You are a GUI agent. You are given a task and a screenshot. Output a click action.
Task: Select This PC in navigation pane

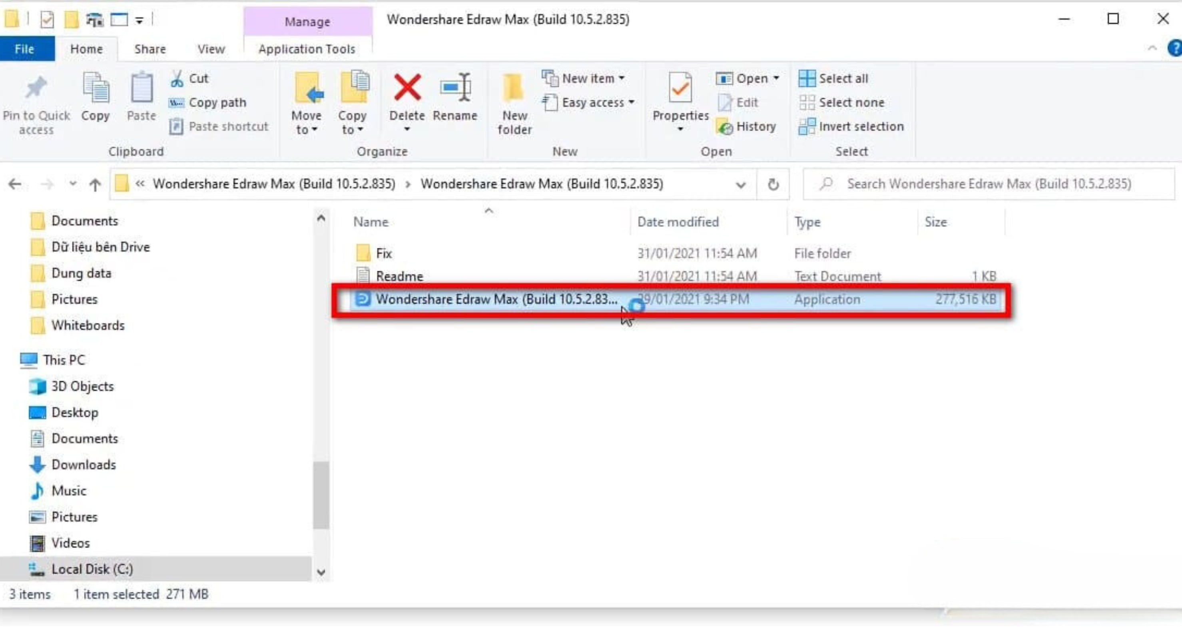(52, 360)
